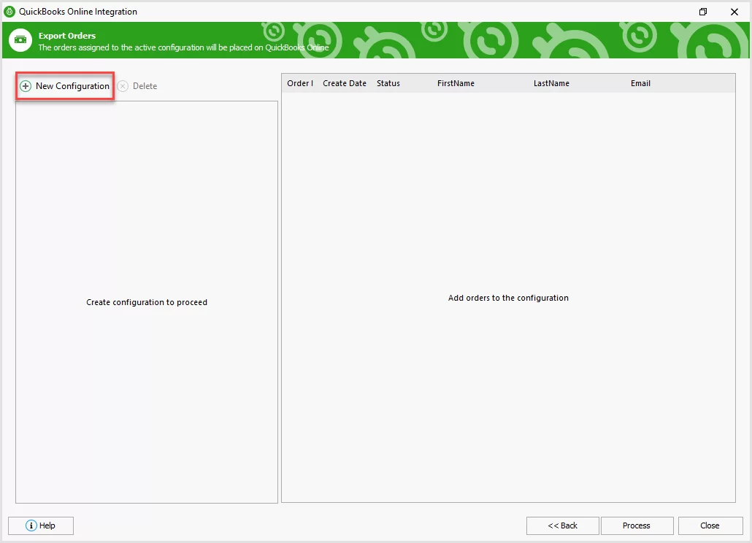This screenshot has height=543, width=752.
Task: Click the info icon inside the Help button
Action: coord(30,525)
